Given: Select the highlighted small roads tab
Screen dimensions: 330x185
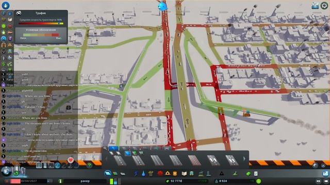Looking at the screenshot, I should [x=113, y=149].
